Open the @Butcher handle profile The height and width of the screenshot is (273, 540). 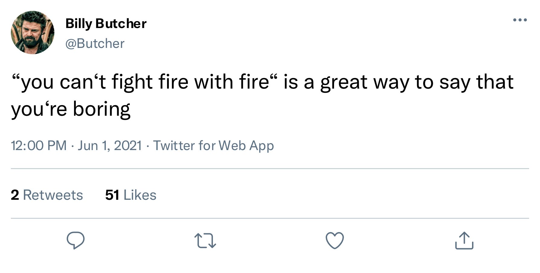[95, 44]
